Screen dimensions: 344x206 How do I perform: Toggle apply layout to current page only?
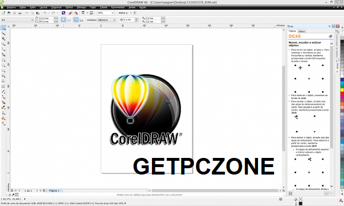(x=81, y=20)
